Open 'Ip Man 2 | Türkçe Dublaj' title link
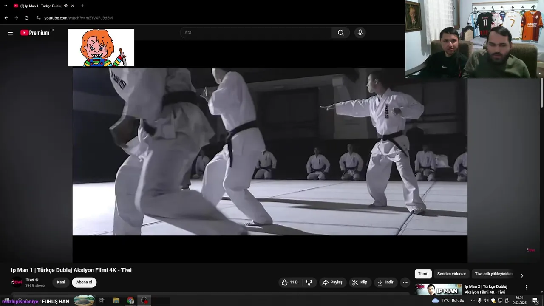The image size is (544, 306). point(486,289)
